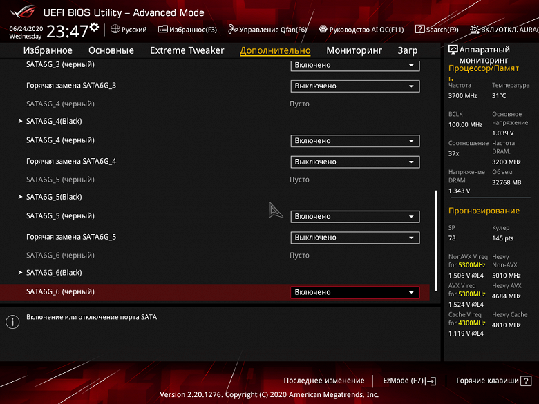
Task: Click the EzMode exit arrow icon
Action: (x=431, y=381)
